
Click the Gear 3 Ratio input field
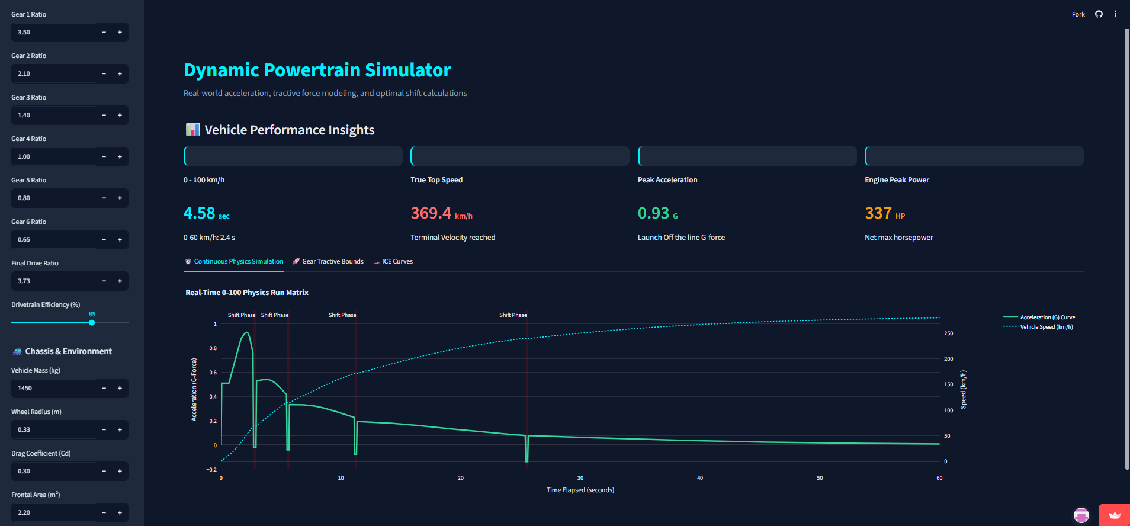coord(53,115)
